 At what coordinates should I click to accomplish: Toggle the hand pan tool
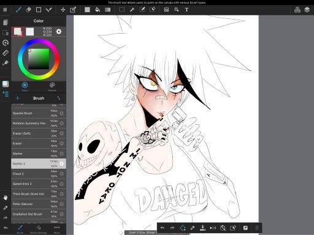6,198
